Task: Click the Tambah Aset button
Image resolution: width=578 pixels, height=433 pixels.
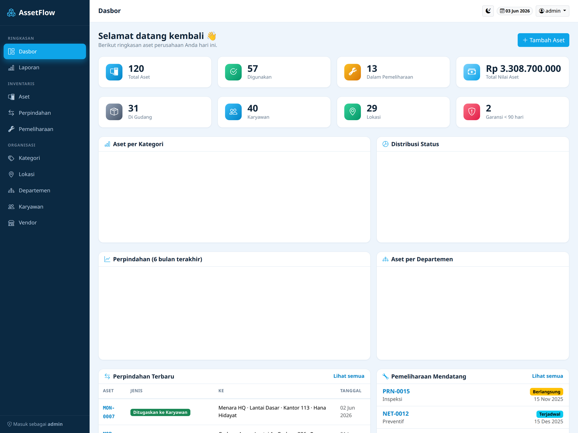Action: click(x=543, y=40)
